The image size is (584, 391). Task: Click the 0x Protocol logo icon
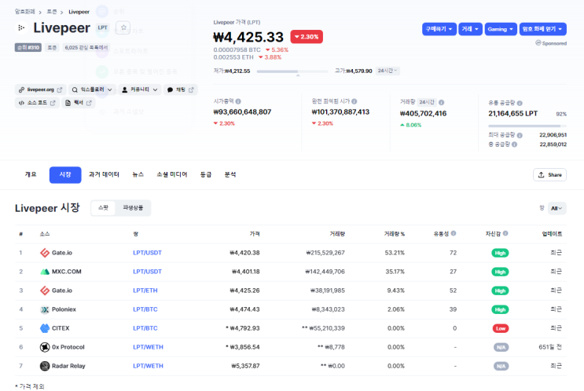point(45,347)
